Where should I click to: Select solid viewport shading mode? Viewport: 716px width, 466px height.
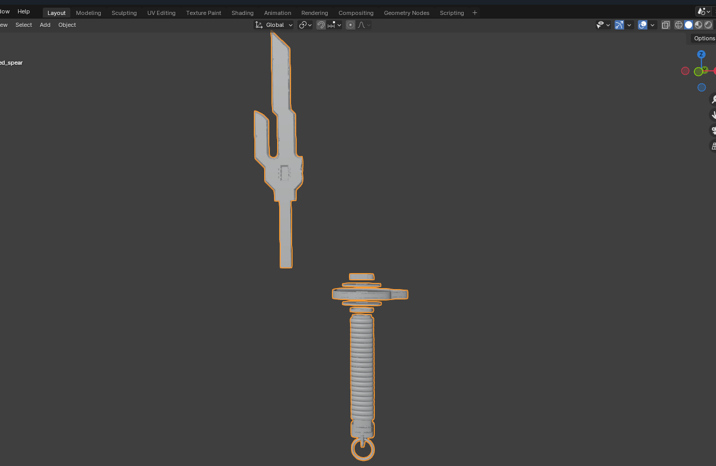pyautogui.click(x=689, y=25)
